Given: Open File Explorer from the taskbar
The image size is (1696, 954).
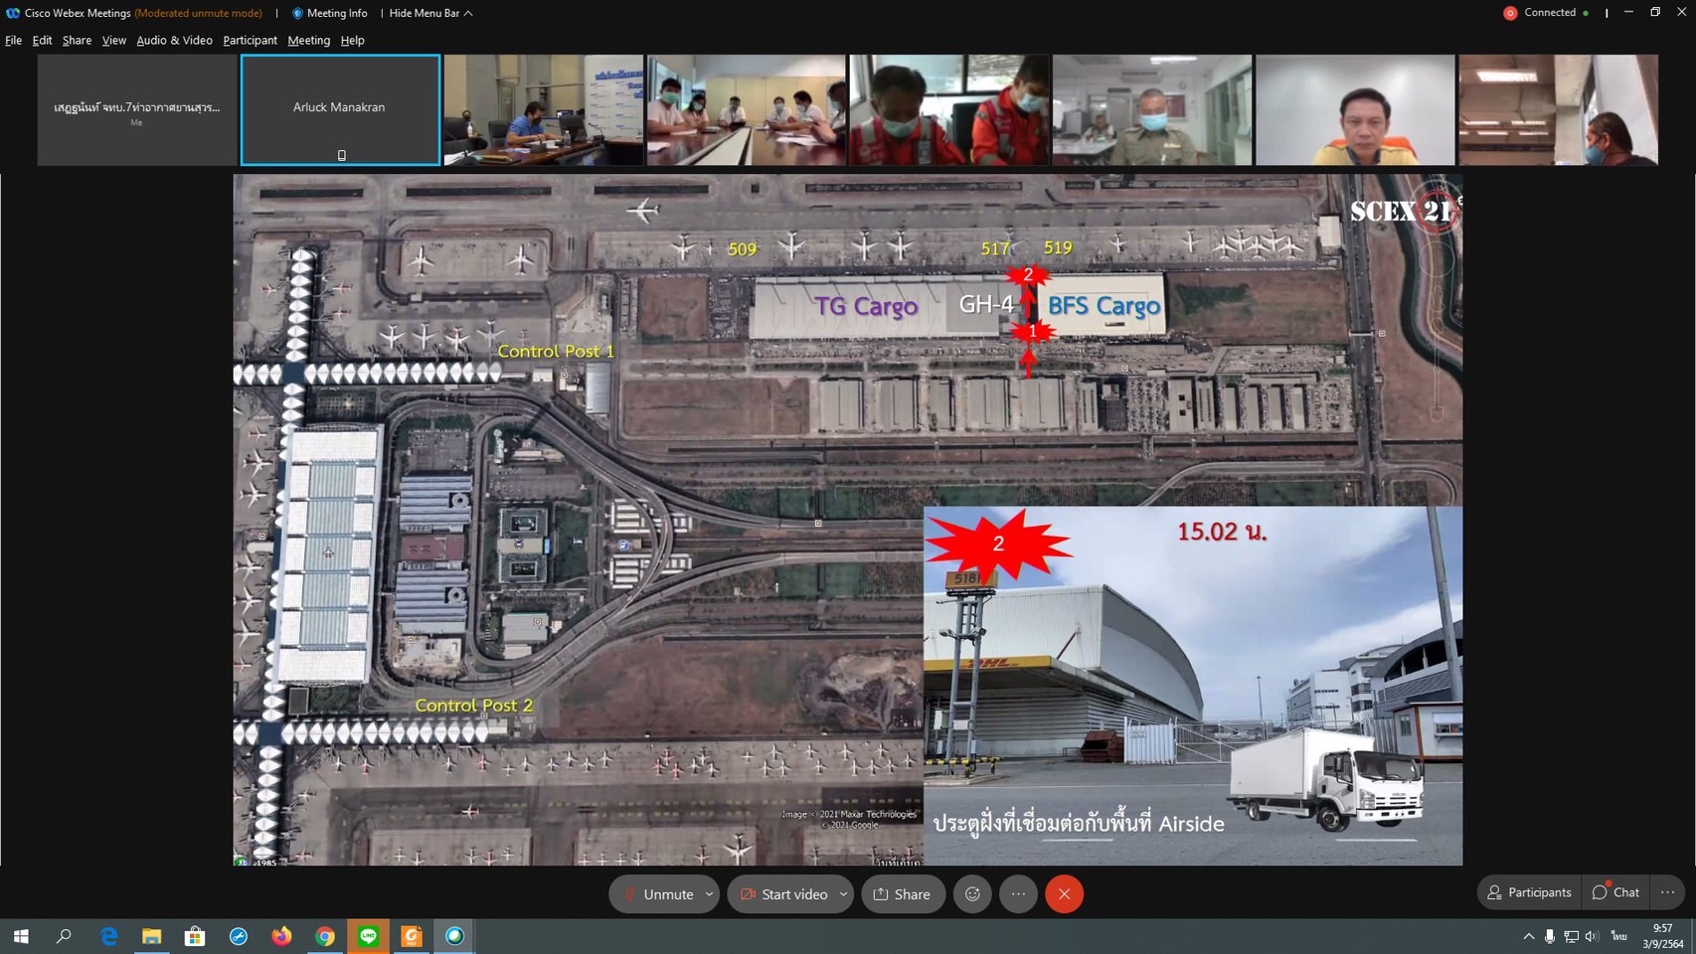Looking at the screenshot, I should (151, 936).
